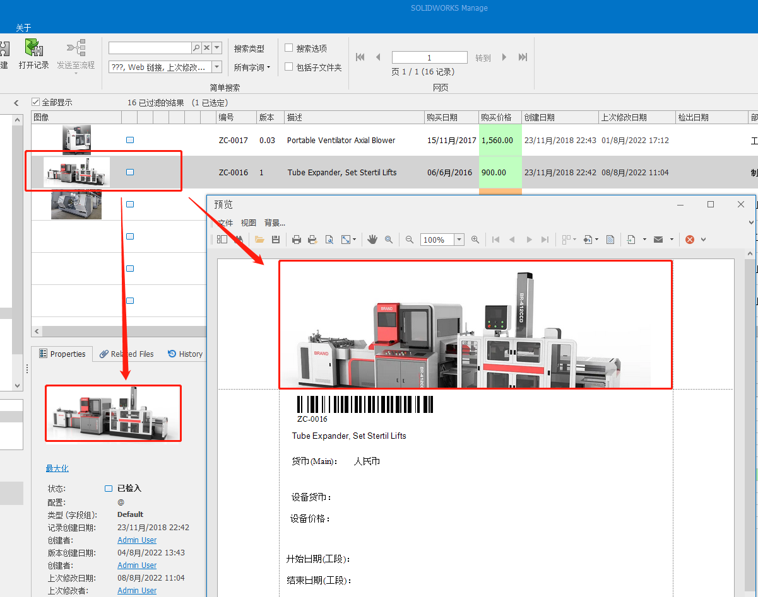
Task: Select the hand pan tool in preview
Action: click(372, 240)
